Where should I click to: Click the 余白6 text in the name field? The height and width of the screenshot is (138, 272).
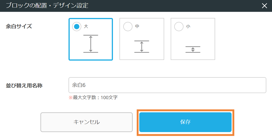(79, 85)
